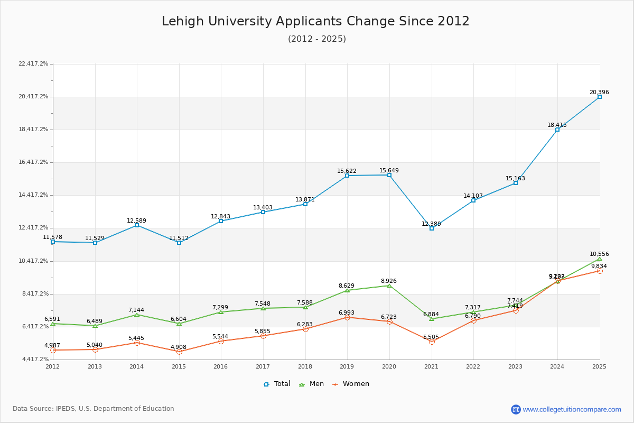Toggle the Men series legend item
This screenshot has height=423, width=634.
click(x=312, y=384)
